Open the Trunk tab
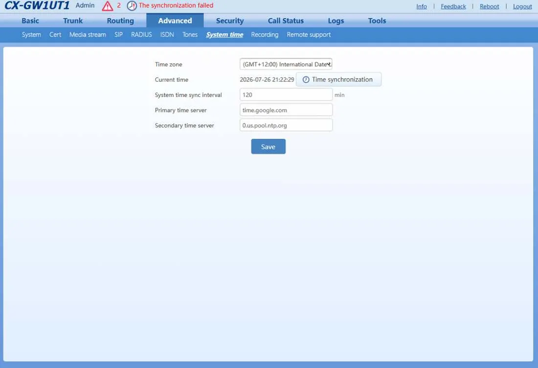This screenshot has width=538, height=368. pos(73,21)
